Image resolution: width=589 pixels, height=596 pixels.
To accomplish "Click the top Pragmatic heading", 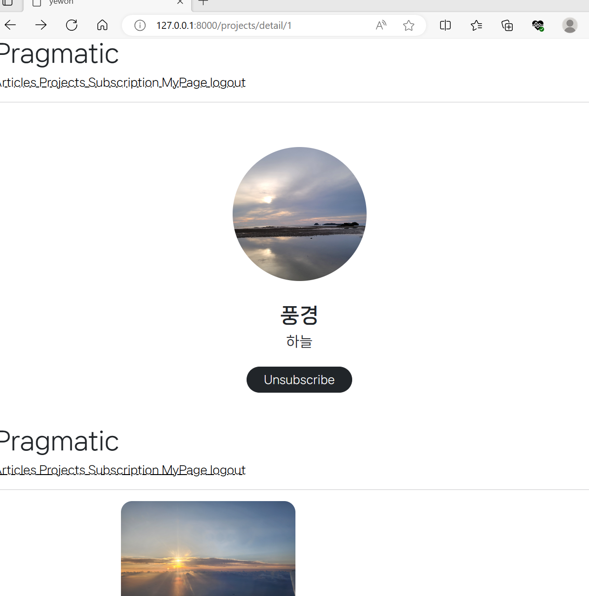I will tap(59, 54).
